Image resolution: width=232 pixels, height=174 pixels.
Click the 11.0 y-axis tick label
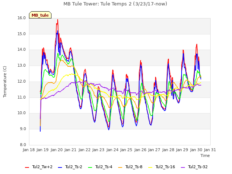click(22, 97)
